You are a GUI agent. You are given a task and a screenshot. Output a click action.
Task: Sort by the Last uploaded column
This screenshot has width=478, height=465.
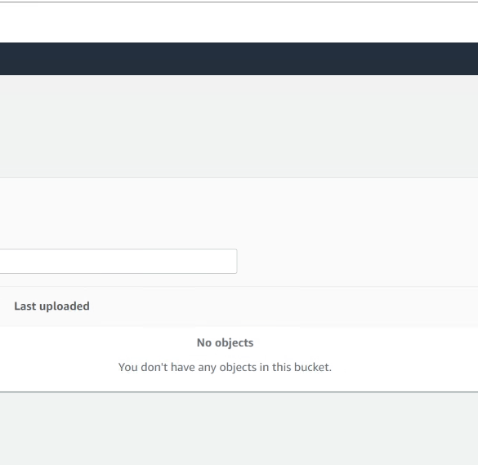[51, 306]
